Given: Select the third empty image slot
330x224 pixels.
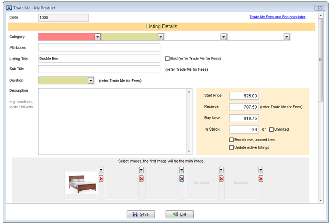Looking at the screenshot, I should (162, 183).
